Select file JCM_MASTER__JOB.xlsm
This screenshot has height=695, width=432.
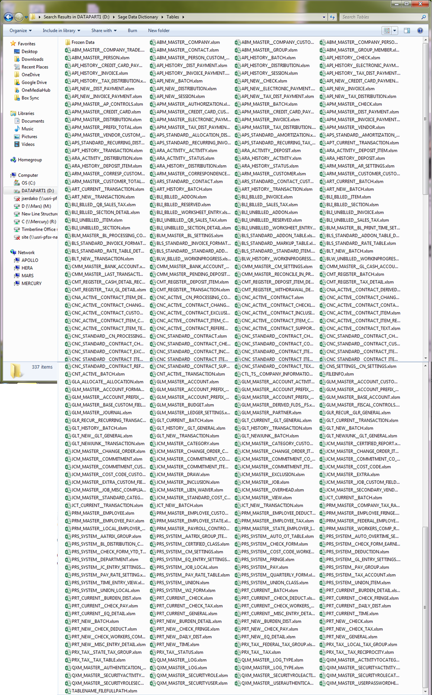tap(262, 482)
